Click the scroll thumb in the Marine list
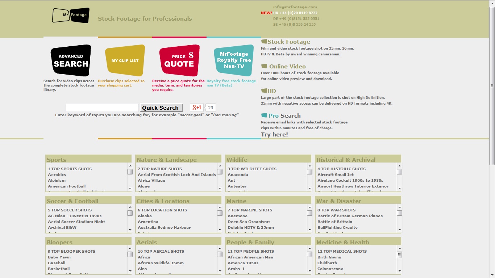 [x=309, y=213]
